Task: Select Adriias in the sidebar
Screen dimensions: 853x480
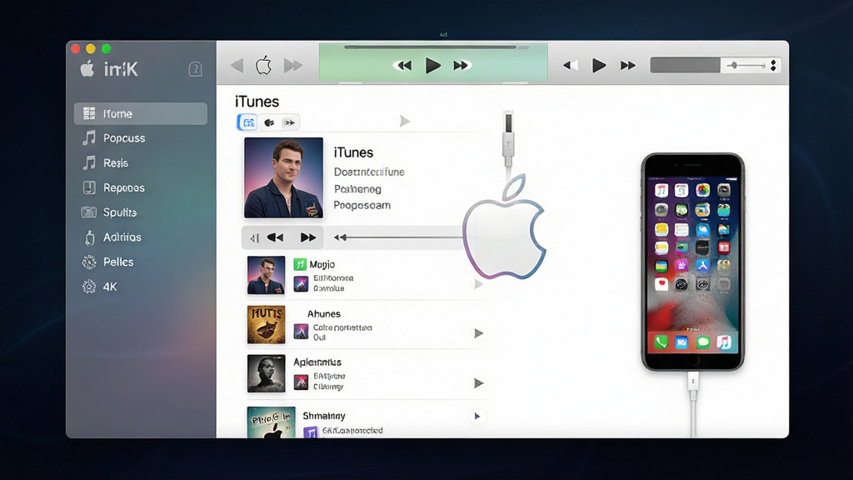Action: click(x=122, y=237)
